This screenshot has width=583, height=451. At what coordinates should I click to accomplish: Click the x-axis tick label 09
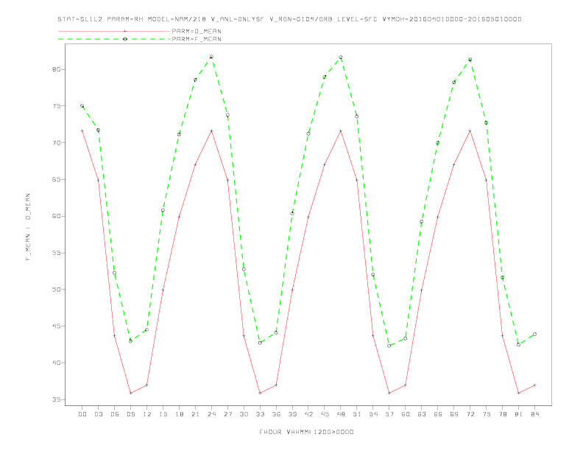(130, 414)
